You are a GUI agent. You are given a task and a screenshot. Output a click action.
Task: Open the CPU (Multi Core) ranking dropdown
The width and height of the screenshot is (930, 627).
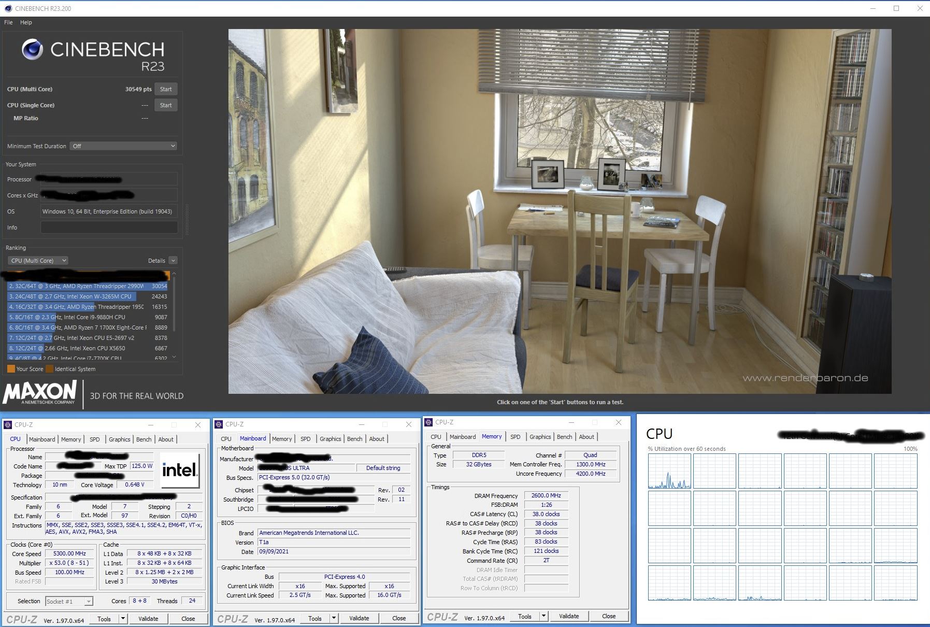pyautogui.click(x=38, y=261)
